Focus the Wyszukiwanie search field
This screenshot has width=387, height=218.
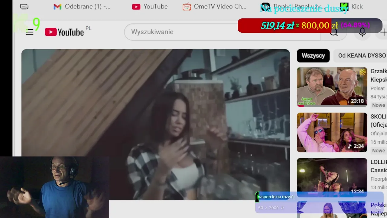222,32
